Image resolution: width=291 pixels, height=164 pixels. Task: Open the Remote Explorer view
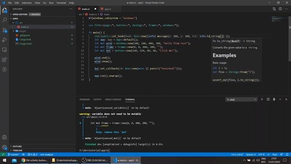click(x=5, y=50)
